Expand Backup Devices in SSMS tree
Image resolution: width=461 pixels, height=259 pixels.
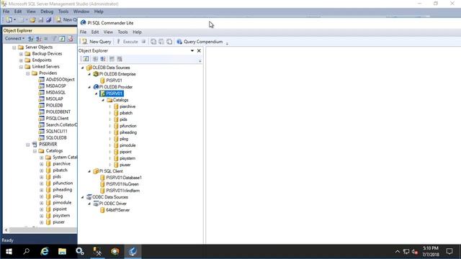(21, 54)
